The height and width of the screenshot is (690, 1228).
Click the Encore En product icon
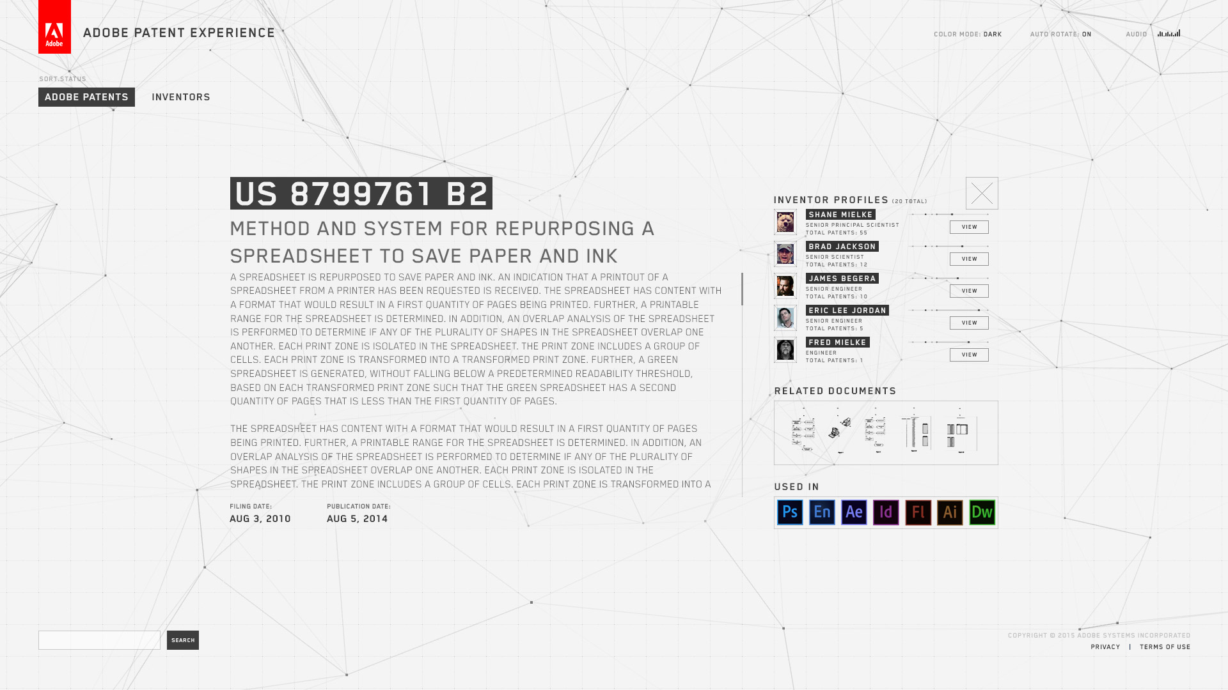tap(822, 512)
